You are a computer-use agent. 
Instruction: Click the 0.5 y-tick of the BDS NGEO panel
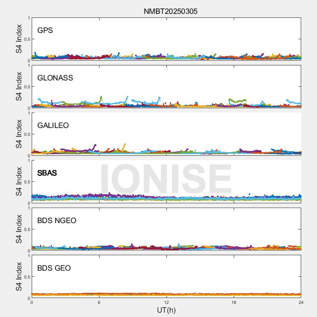pyautogui.click(x=26, y=229)
